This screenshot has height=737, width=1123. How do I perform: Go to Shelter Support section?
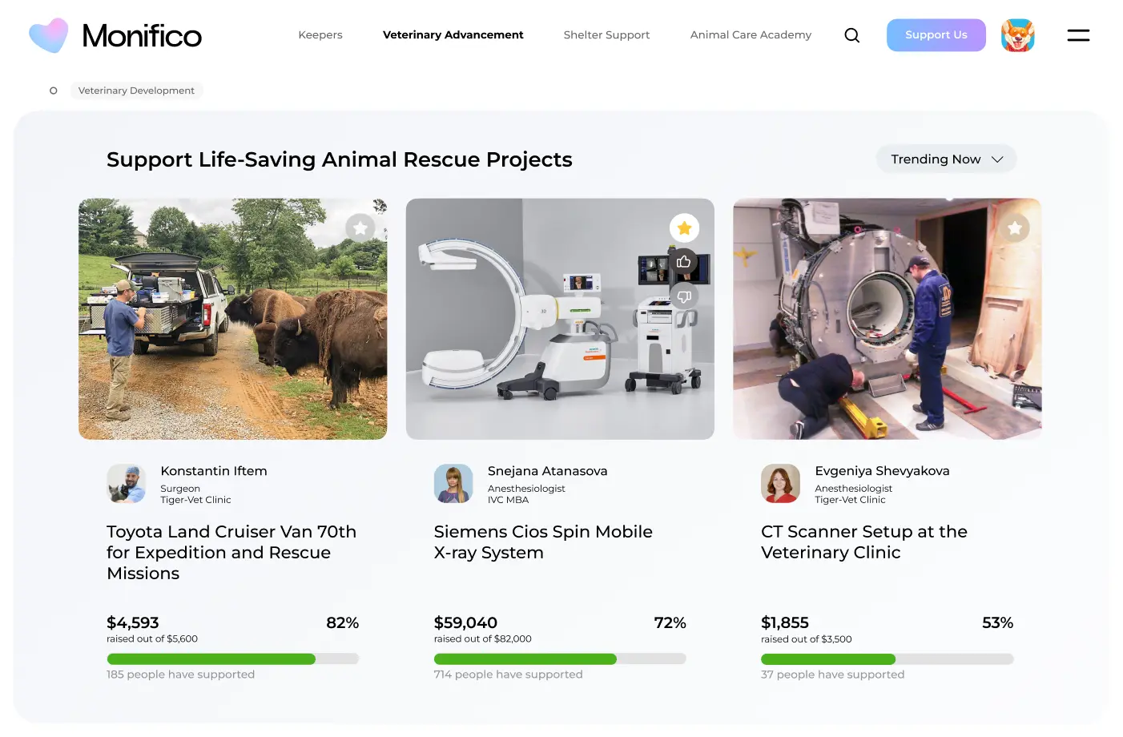coord(606,35)
